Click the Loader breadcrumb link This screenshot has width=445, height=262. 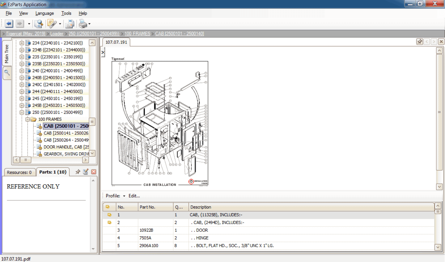(57, 34)
